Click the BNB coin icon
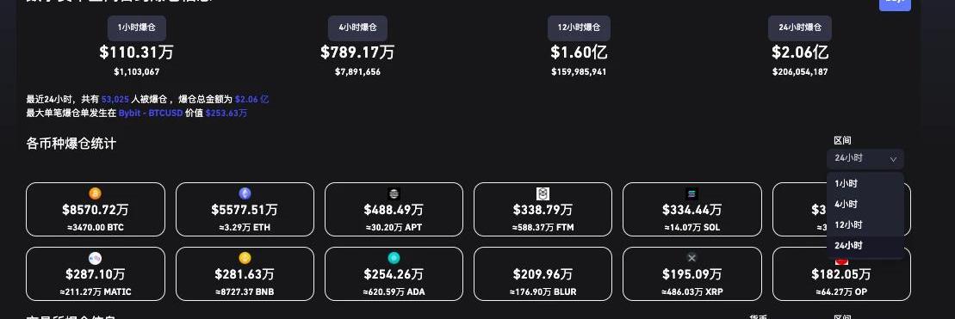 point(245,258)
